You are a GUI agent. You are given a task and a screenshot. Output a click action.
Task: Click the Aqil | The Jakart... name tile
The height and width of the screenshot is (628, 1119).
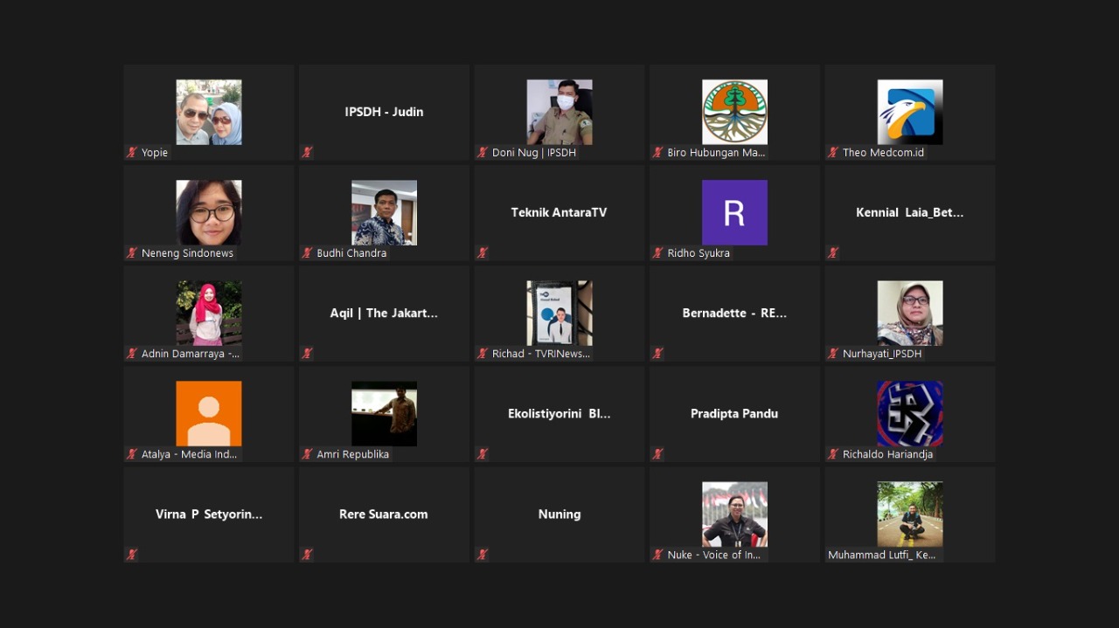pos(384,313)
